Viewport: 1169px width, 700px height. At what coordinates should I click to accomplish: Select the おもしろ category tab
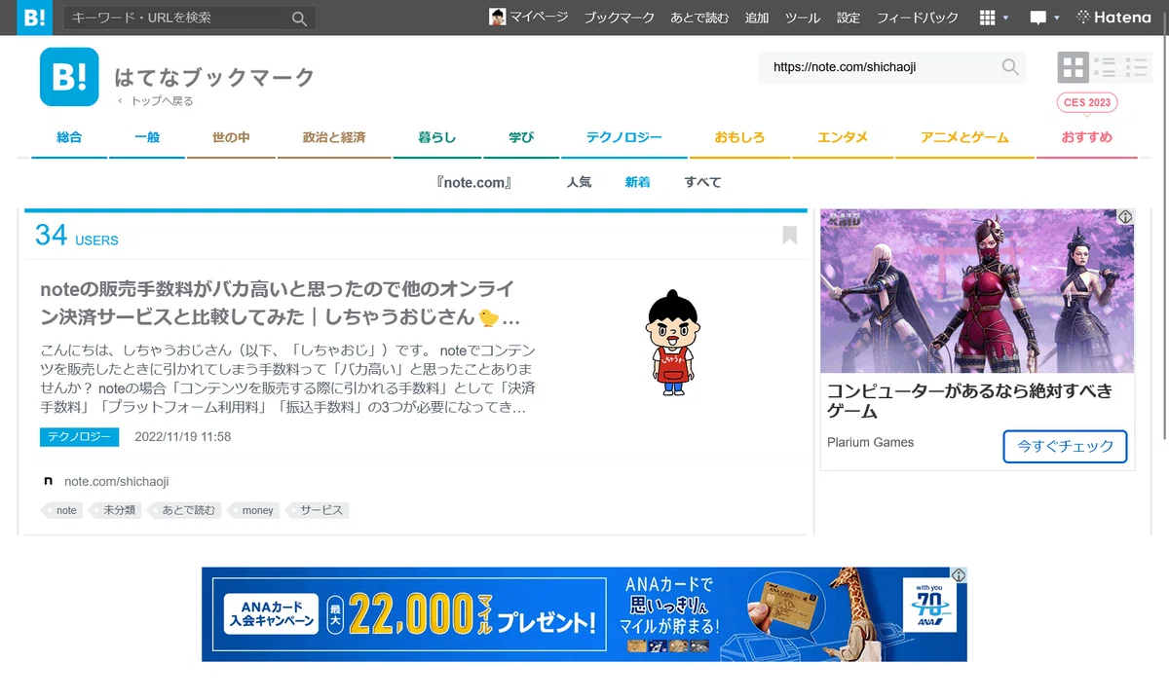coord(739,137)
